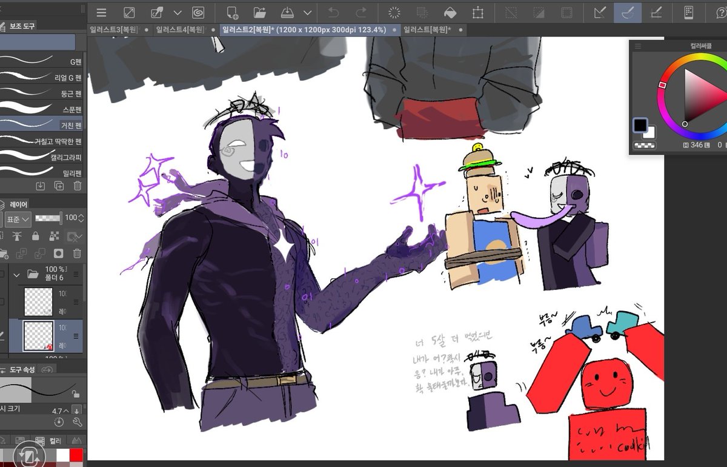The width and height of the screenshot is (727, 467).
Task: Toggle set as reference layer lighthouse icon
Action: (17, 236)
